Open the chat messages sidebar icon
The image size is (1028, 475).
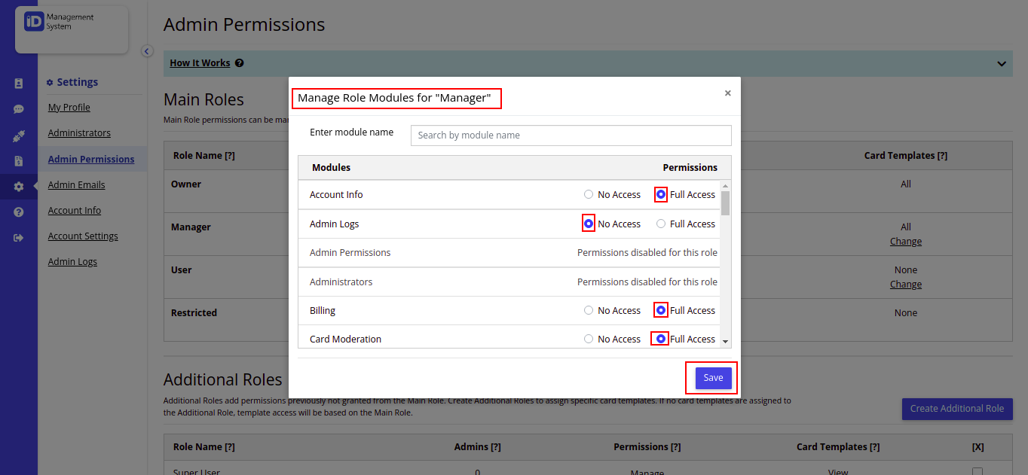[x=17, y=108]
